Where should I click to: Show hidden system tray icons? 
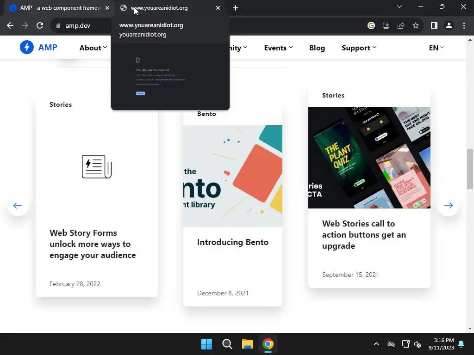[376, 344]
